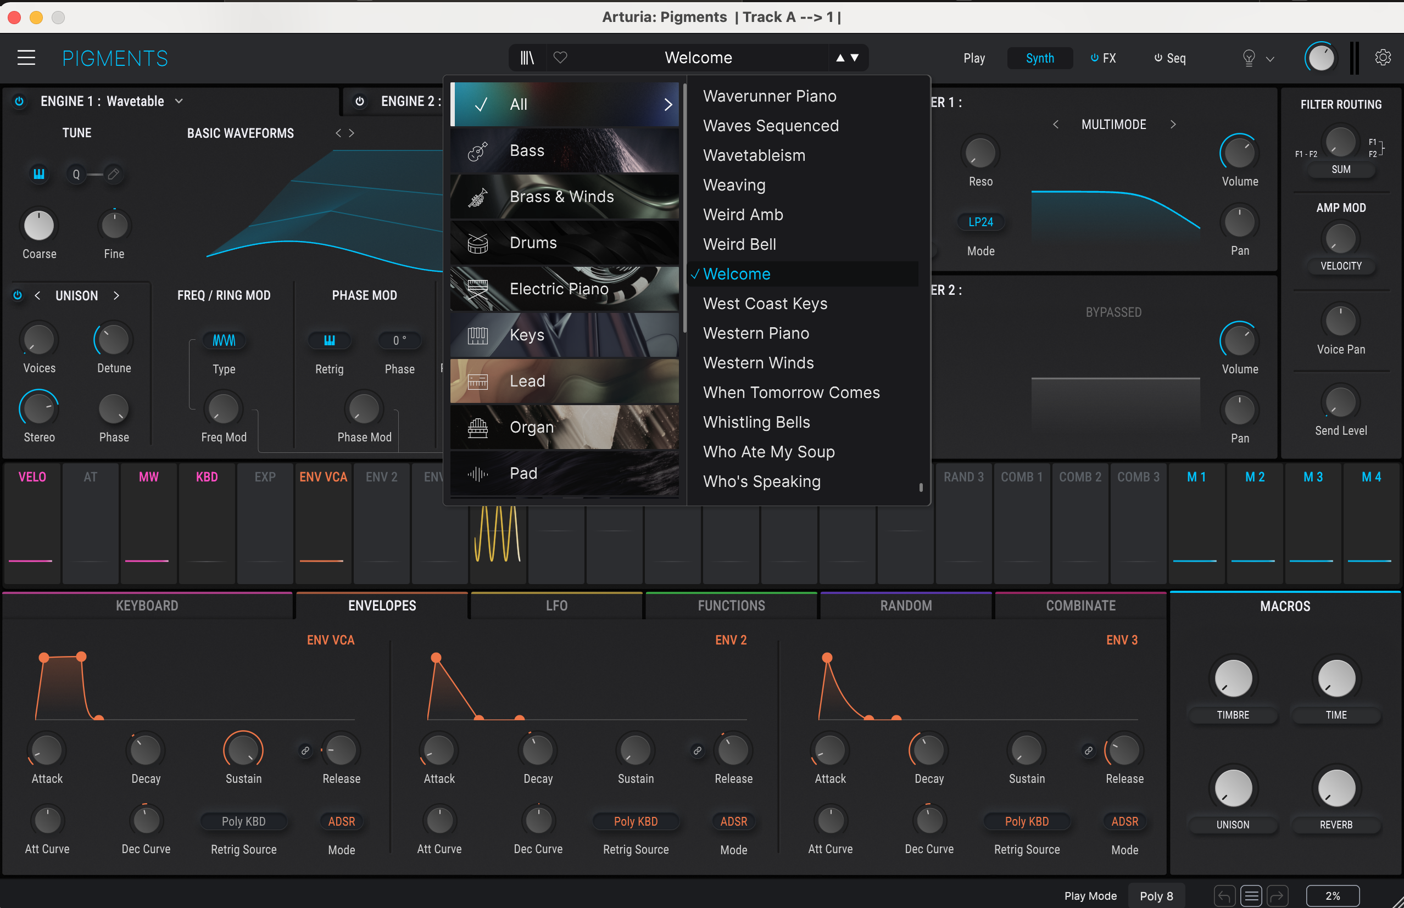This screenshot has height=908, width=1404.
Task: Open the hamburger main menu
Action: tap(26, 58)
